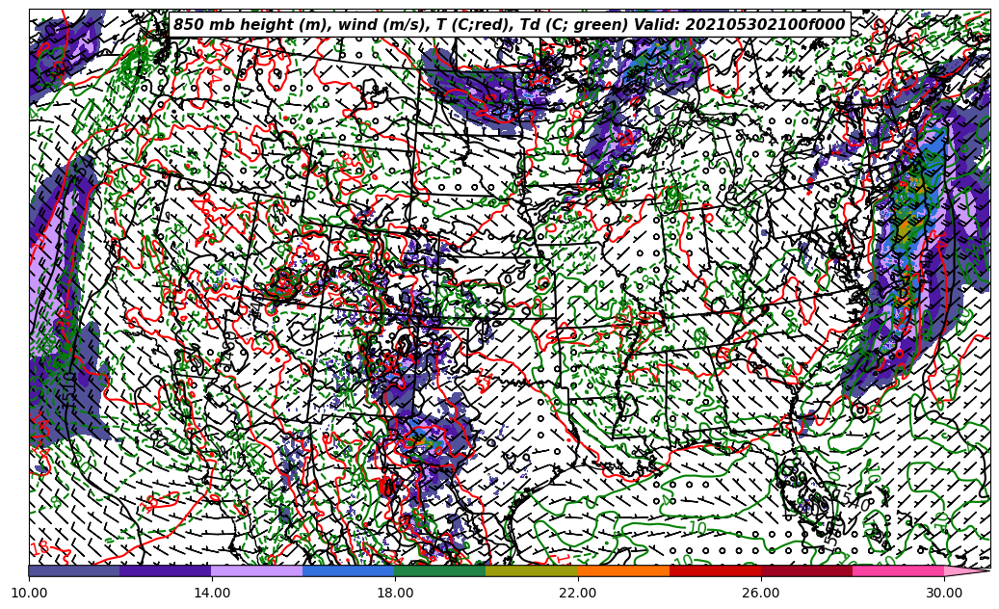The image size is (999, 609).
Task: Select the 30.00 colorbar tick label
Action: 944,594
